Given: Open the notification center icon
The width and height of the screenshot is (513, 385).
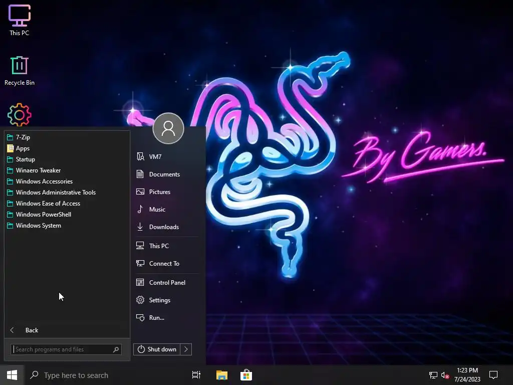Looking at the screenshot, I should [x=493, y=375].
